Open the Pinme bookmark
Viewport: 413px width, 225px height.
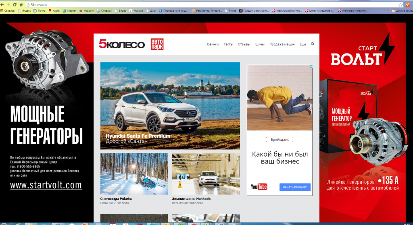231,11
